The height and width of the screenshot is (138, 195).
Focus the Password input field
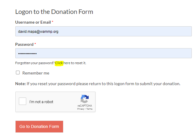[103, 53]
